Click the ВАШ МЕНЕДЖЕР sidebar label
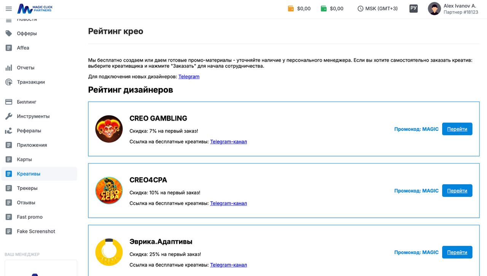487x276 pixels. point(22,254)
